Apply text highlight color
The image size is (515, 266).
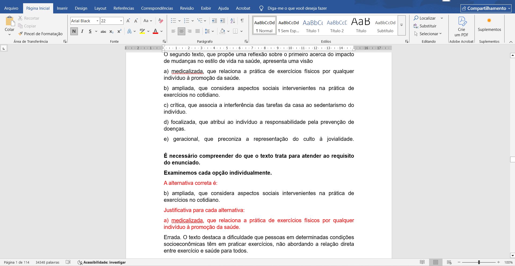point(142,31)
